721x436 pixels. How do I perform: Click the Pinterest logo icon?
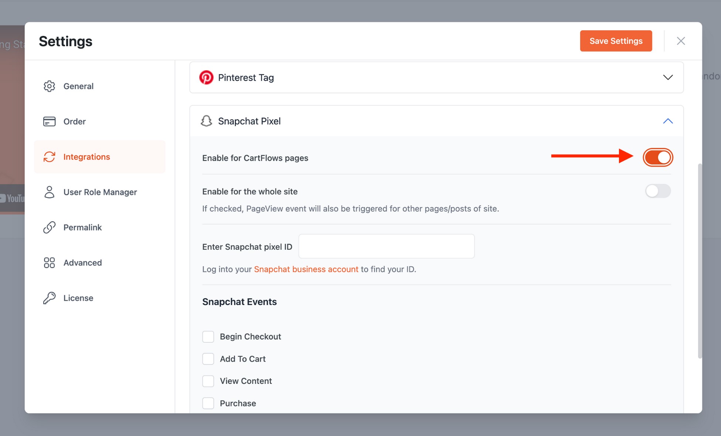tap(206, 78)
